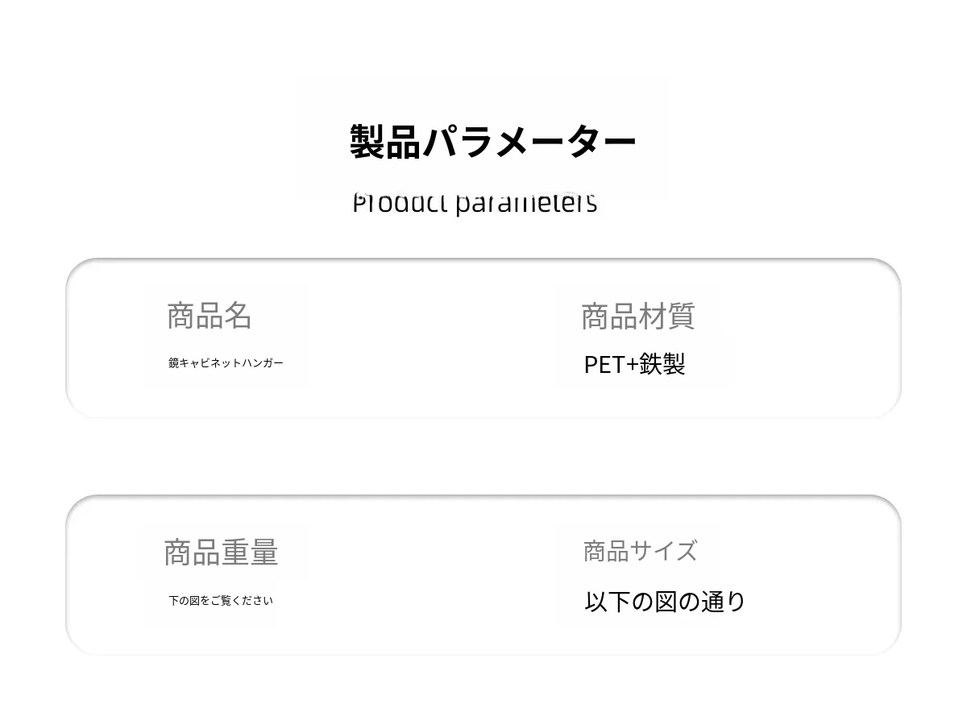Click the PET+鉄製 material value
Viewport: 967px width, 712px height.
coord(634,365)
